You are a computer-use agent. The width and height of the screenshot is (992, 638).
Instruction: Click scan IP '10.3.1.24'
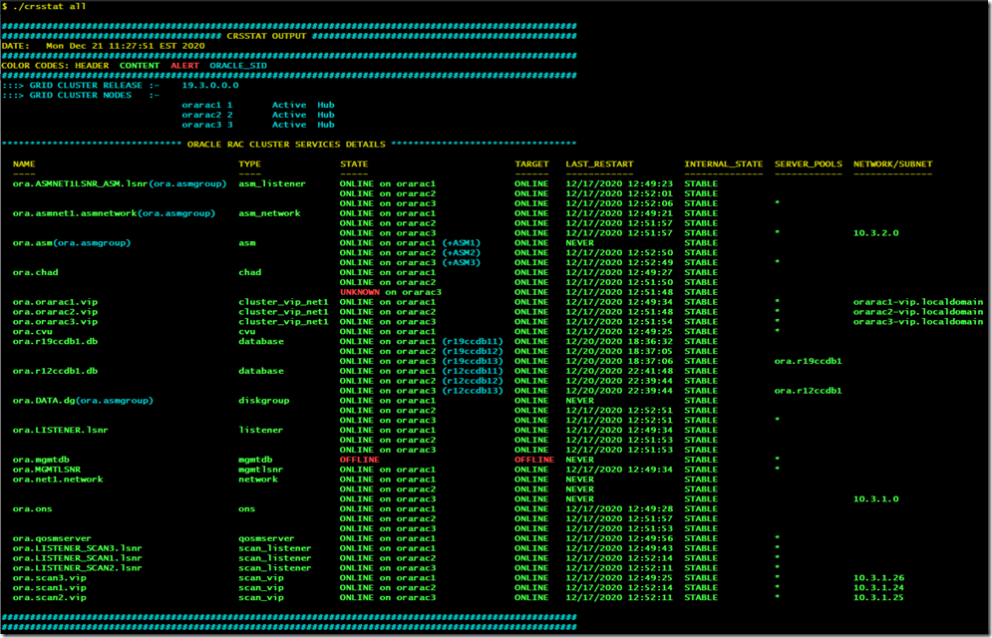point(878,588)
